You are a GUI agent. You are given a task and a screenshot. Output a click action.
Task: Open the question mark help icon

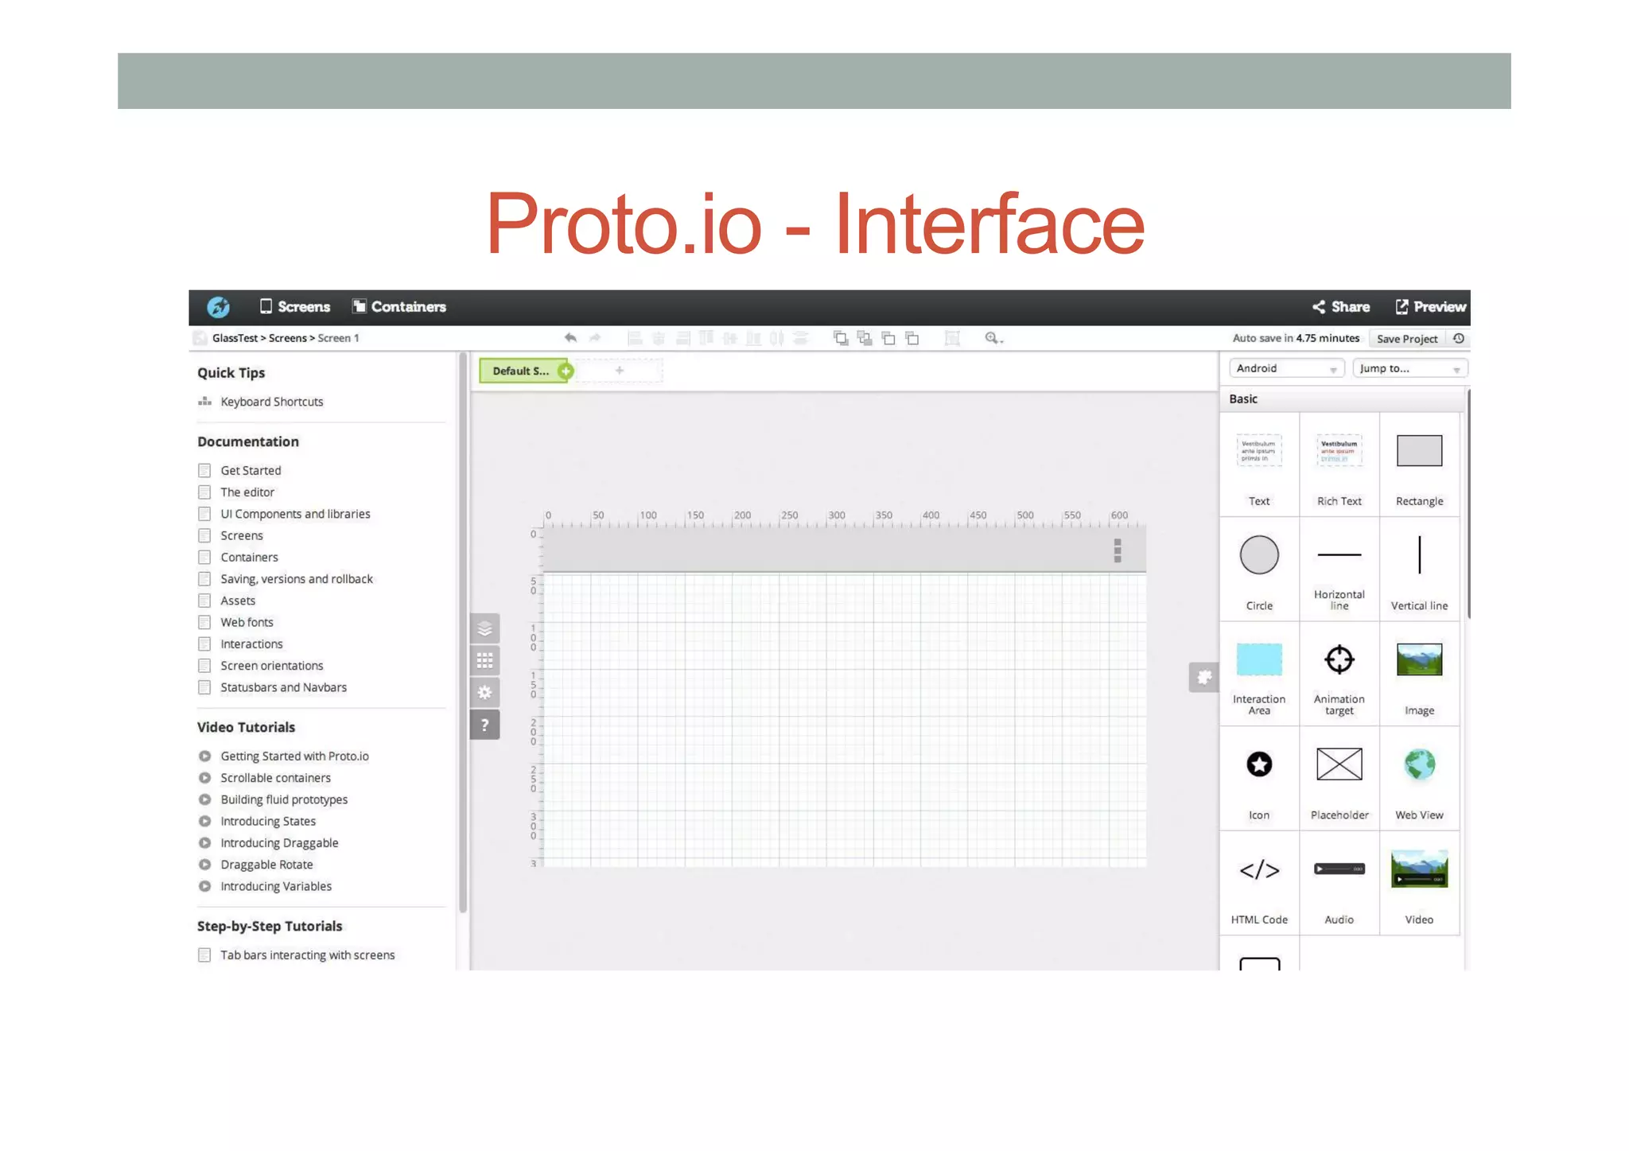pyautogui.click(x=484, y=725)
